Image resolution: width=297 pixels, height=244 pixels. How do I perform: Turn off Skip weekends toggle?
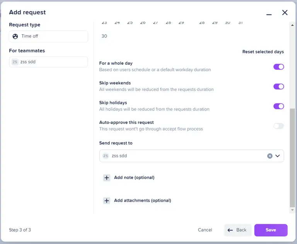click(x=278, y=86)
